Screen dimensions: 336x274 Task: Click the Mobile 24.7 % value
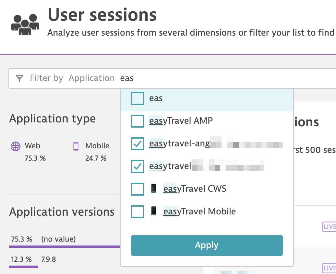[96, 158]
